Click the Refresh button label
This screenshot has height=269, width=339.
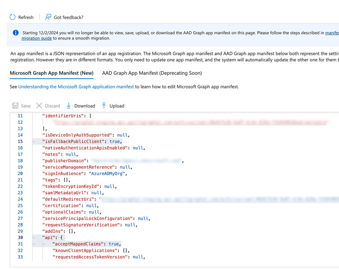tap(26, 17)
